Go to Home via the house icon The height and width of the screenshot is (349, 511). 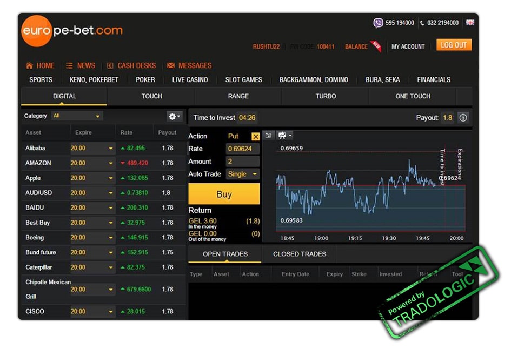point(29,66)
